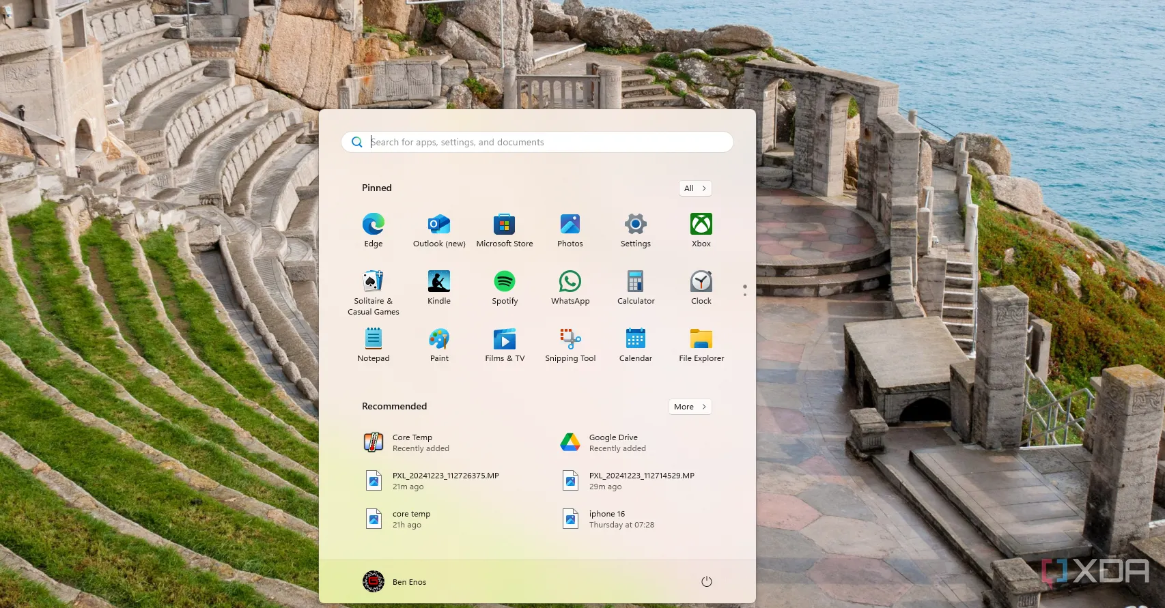Screen dimensions: 1165x608
Task: Open the Microsoft Store icon
Action: 505,231
